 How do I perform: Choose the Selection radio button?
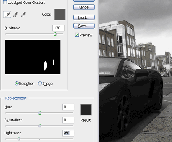click(17, 84)
